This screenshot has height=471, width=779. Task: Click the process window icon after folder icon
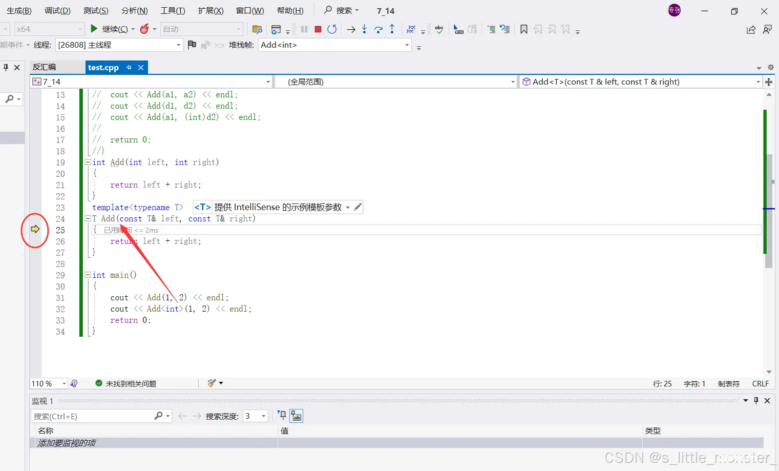pyautogui.click(x=276, y=29)
